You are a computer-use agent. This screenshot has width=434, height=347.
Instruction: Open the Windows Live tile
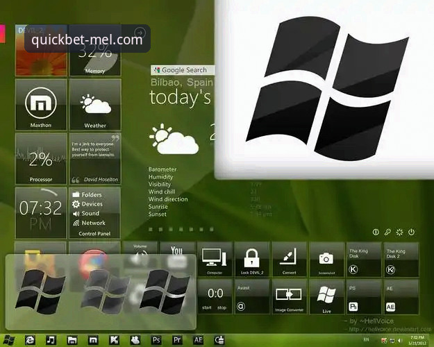tap(326, 296)
